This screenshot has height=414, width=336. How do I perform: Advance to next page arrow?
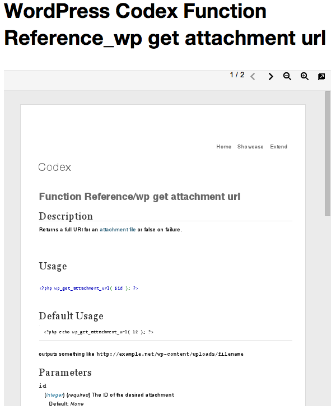[270, 77]
